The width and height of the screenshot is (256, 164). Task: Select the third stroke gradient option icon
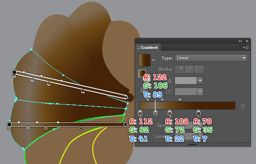click(x=199, y=69)
